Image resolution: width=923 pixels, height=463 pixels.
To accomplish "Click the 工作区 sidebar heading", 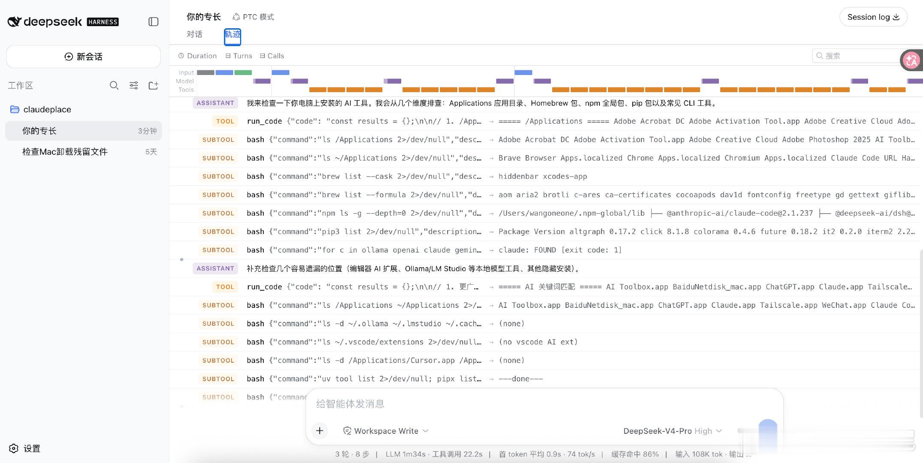I will point(20,85).
